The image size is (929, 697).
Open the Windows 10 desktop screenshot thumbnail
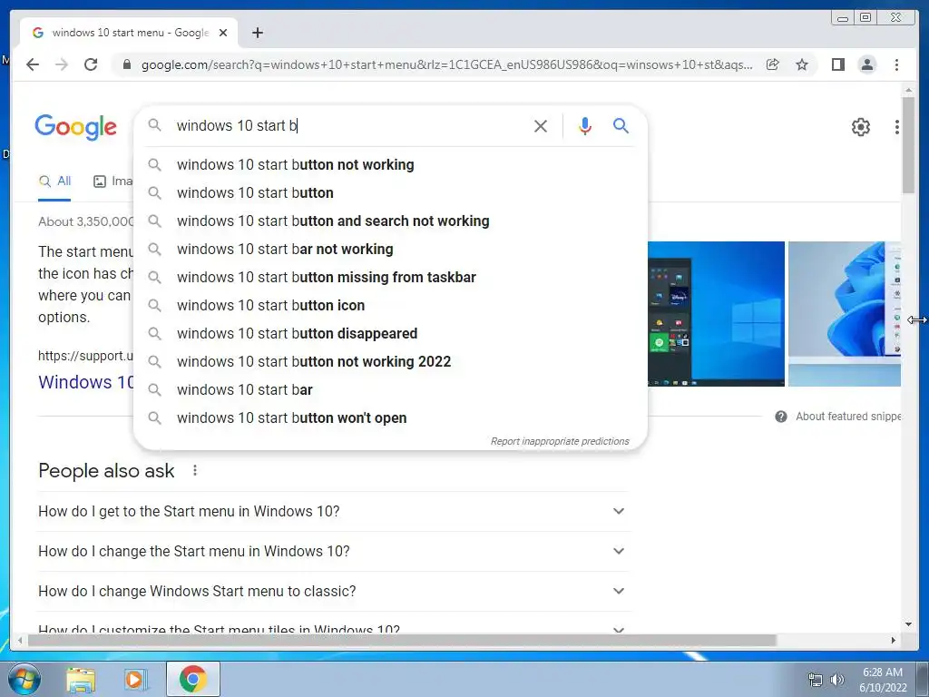pos(716,313)
